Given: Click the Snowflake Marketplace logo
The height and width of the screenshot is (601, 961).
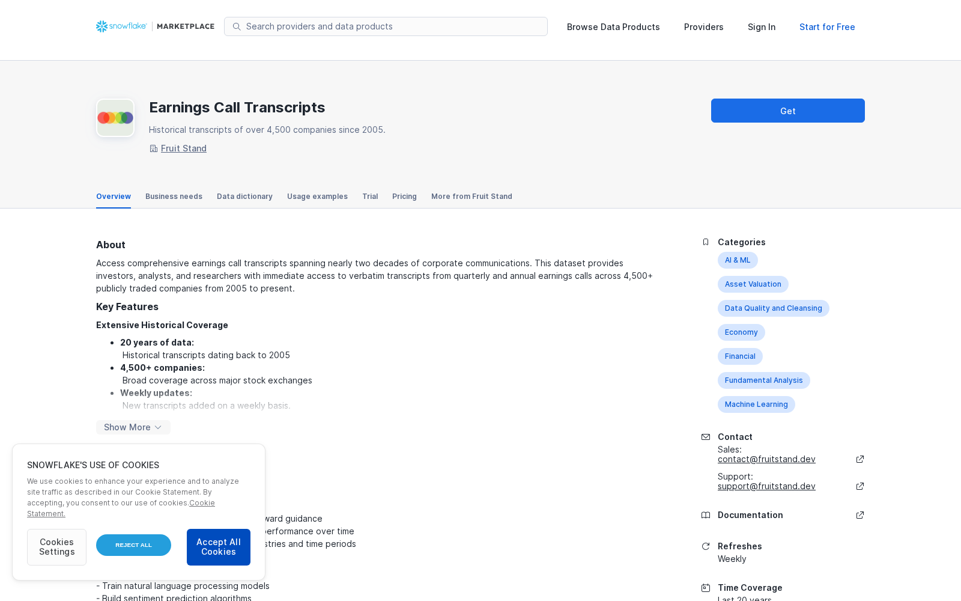Looking at the screenshot, I should [155, 26].
